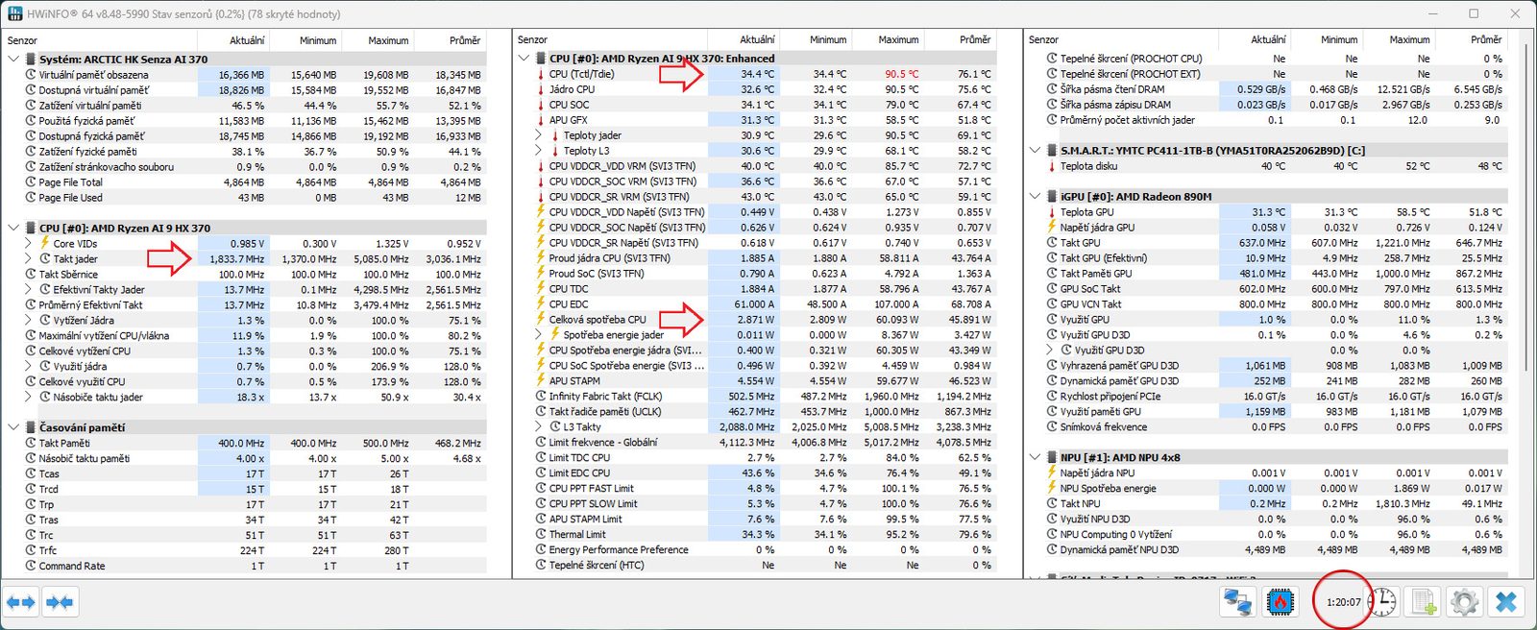Collapse the S.M.A.R.T.: YMTC PC411-1TB-B group
Viewport: 1537px width, 630px height.
pyautogui.click(x=1035, y=151)
